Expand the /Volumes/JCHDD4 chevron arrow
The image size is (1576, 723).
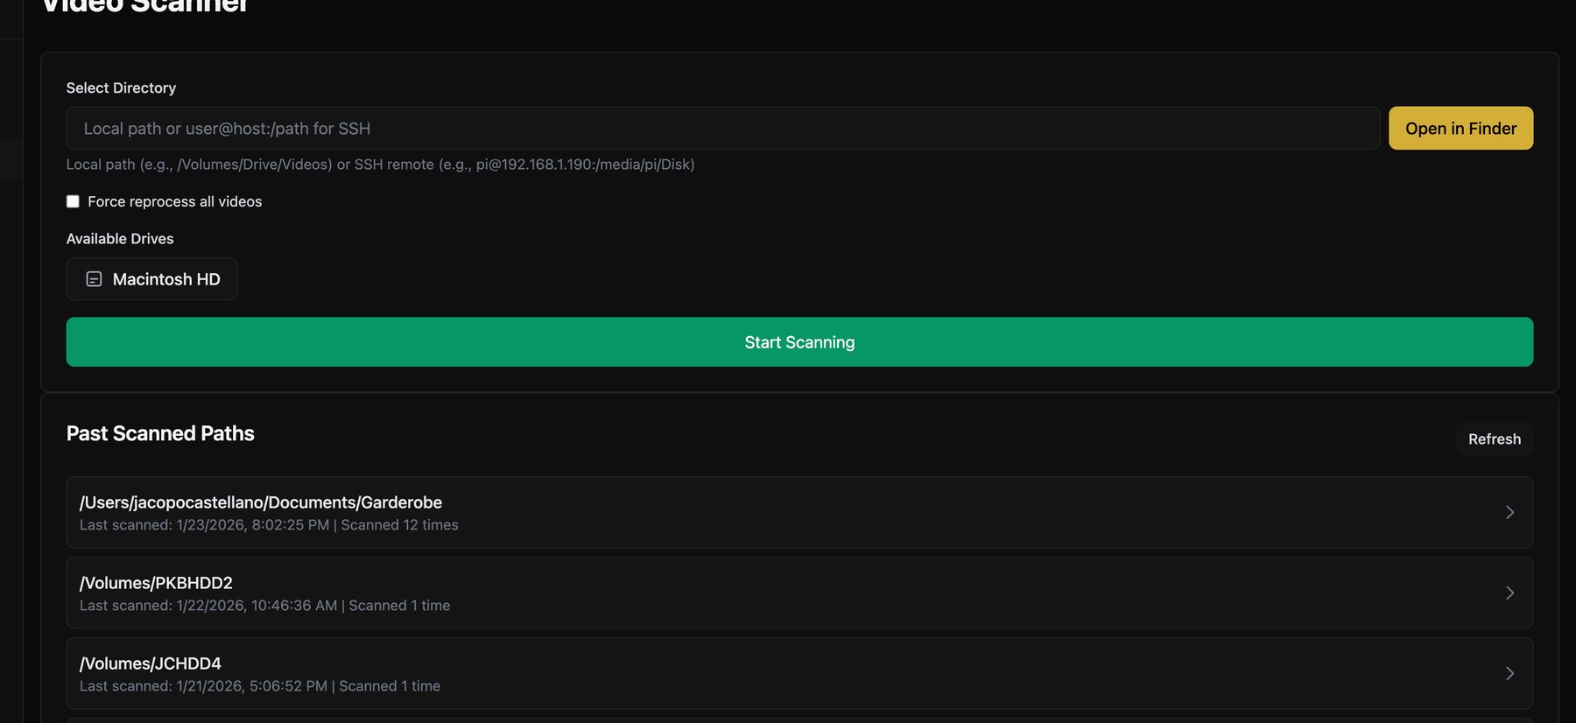click(1509, 674)
